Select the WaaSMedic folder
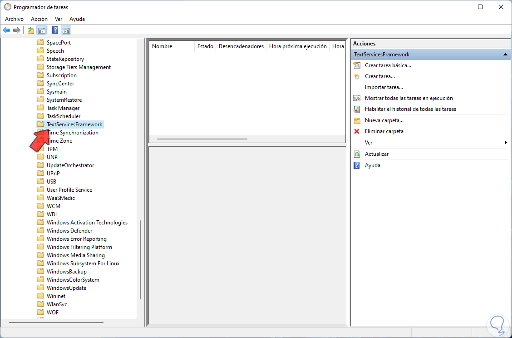This screenshot has height=338, width=512. [x=61, y=198]
